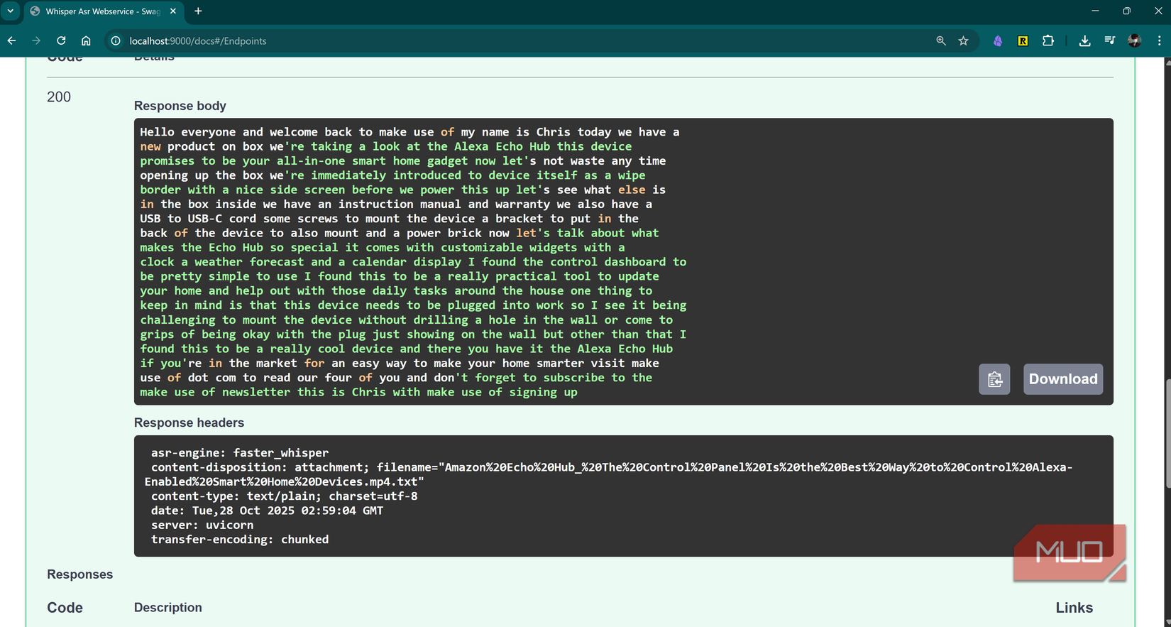The width and height of the screenshot is (1171, 627).
Task: Click transcript line 'USB to USB-C cord'
Action: 389,219
